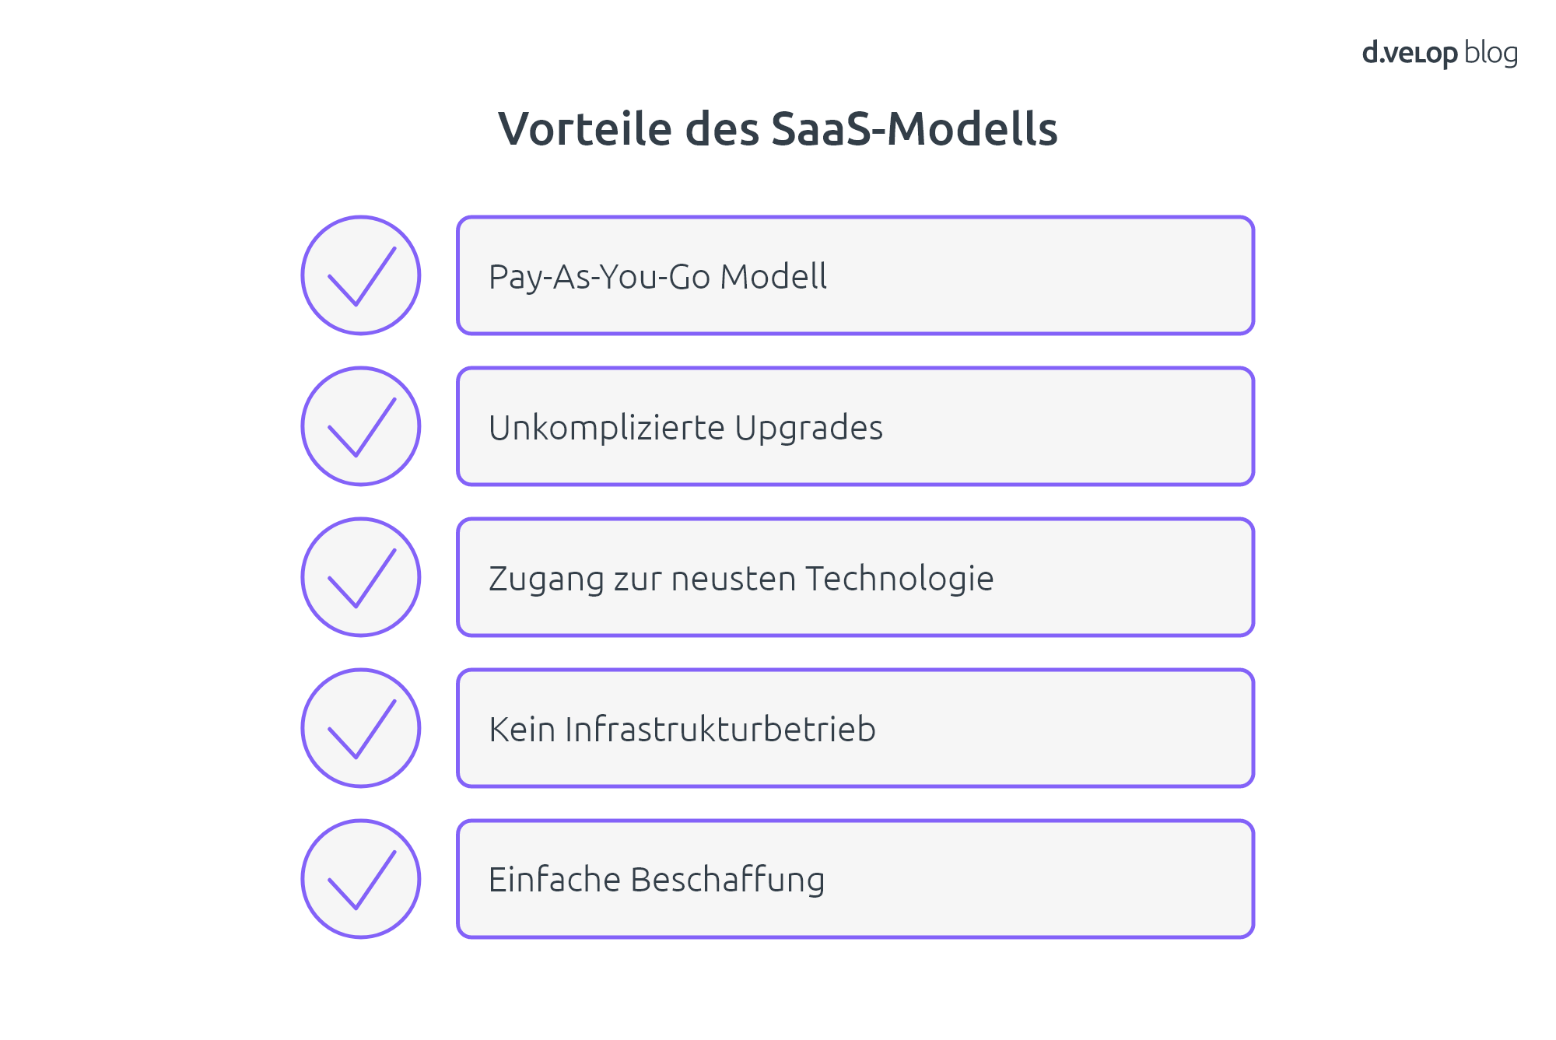The image size is (1556, 1040).
Task: Click the checkmark beside Pay-As-You-Go Modell
Action: pos(361,275)
